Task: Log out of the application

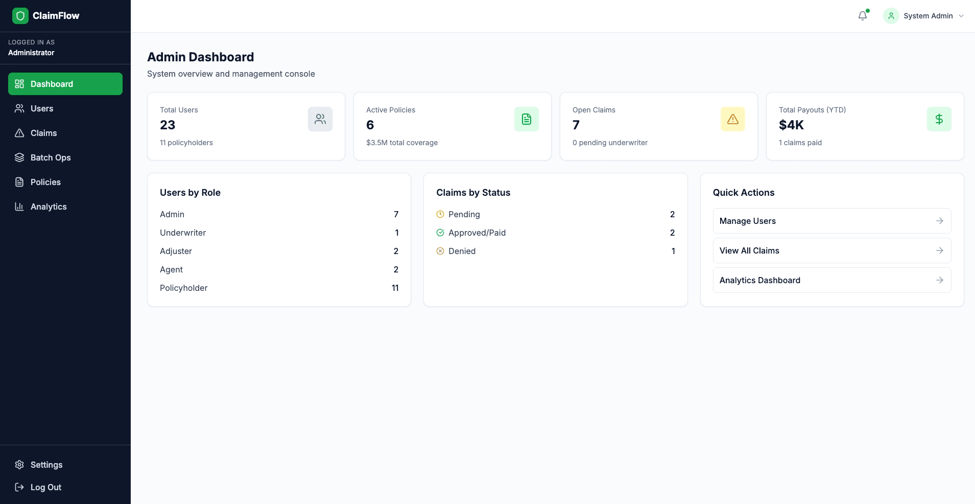Action: point(45,487)
